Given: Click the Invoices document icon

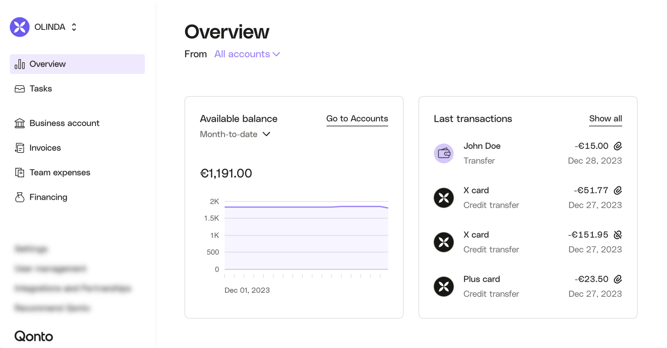Looking at the screenshot, I should coord(20,148).
